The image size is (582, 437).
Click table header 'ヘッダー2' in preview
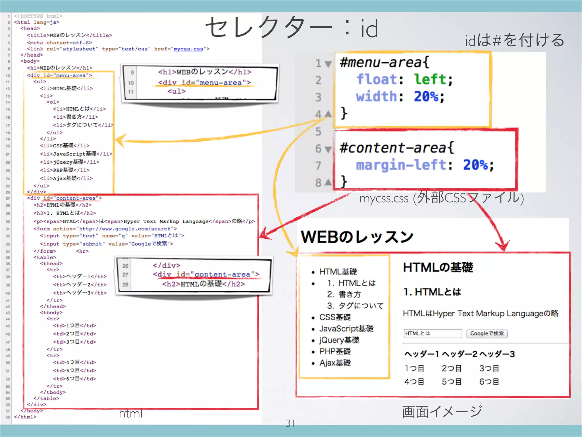pyautogui.click(x=460, y=354)
